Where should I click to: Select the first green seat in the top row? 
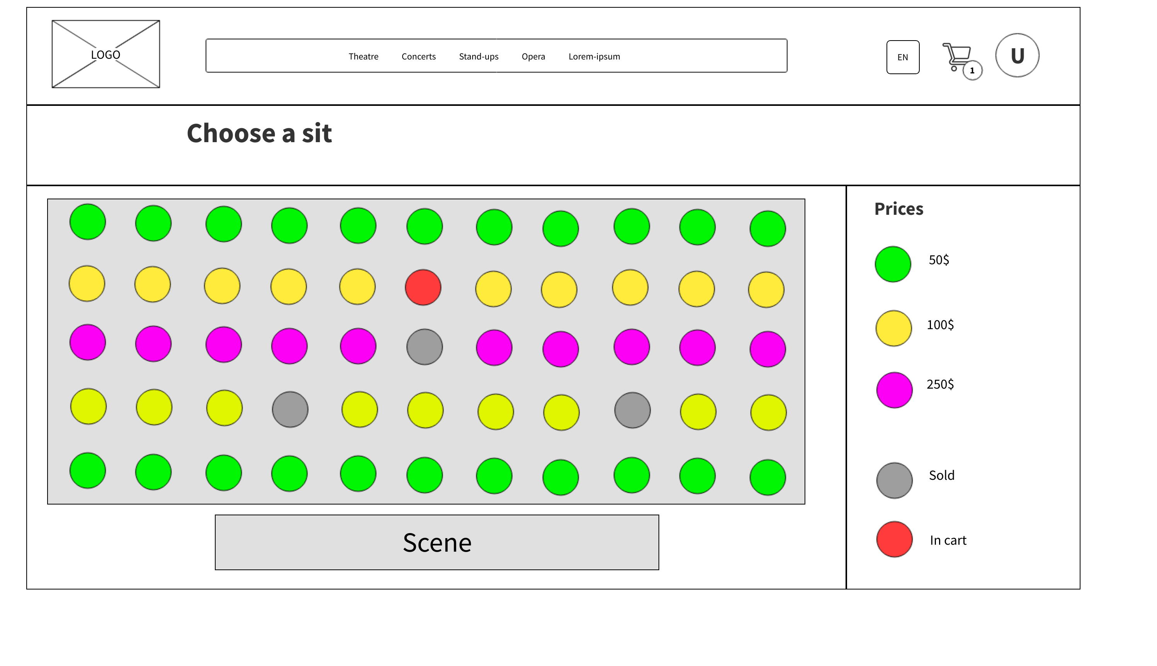[87, 222]
